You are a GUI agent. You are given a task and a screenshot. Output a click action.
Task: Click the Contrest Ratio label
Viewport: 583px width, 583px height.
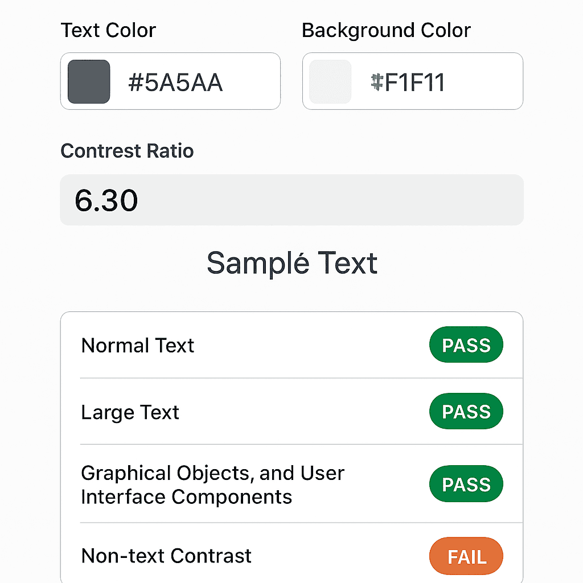coord(127,151)
